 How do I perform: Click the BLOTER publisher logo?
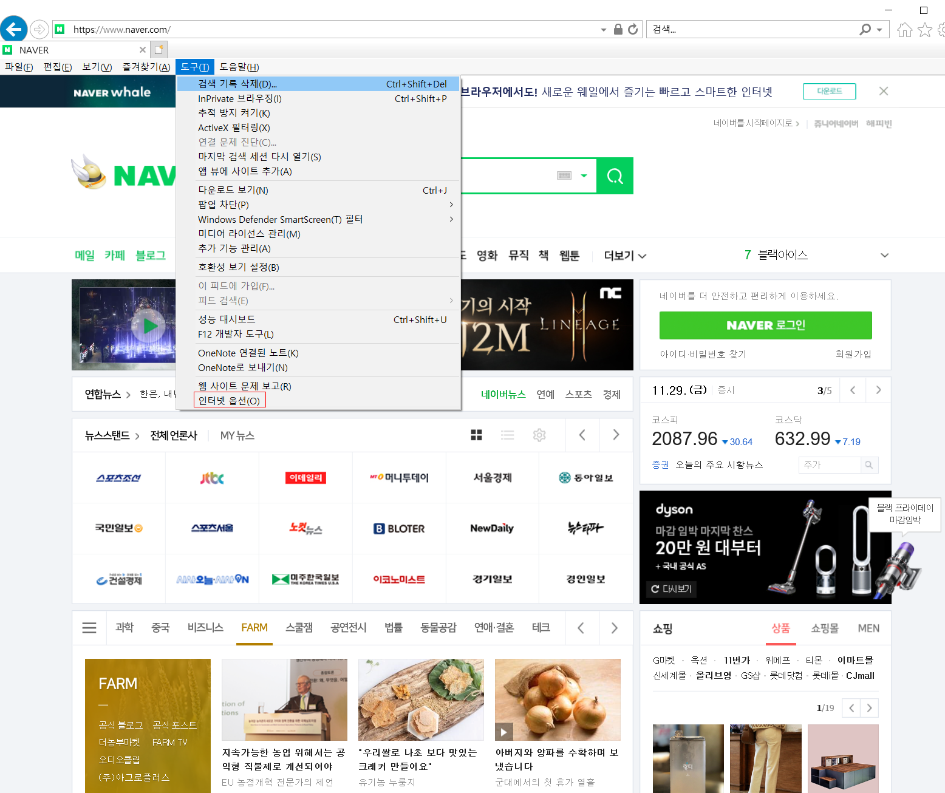coord(399,529)
